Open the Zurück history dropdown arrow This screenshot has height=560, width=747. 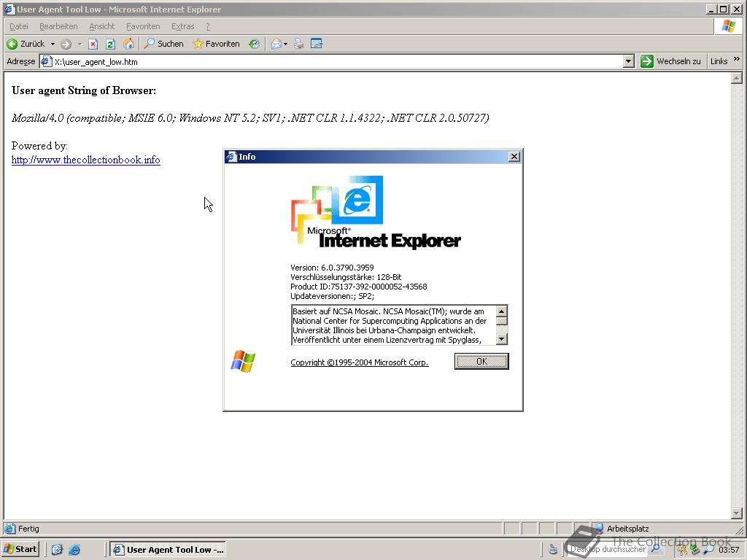tap(53, 44)
